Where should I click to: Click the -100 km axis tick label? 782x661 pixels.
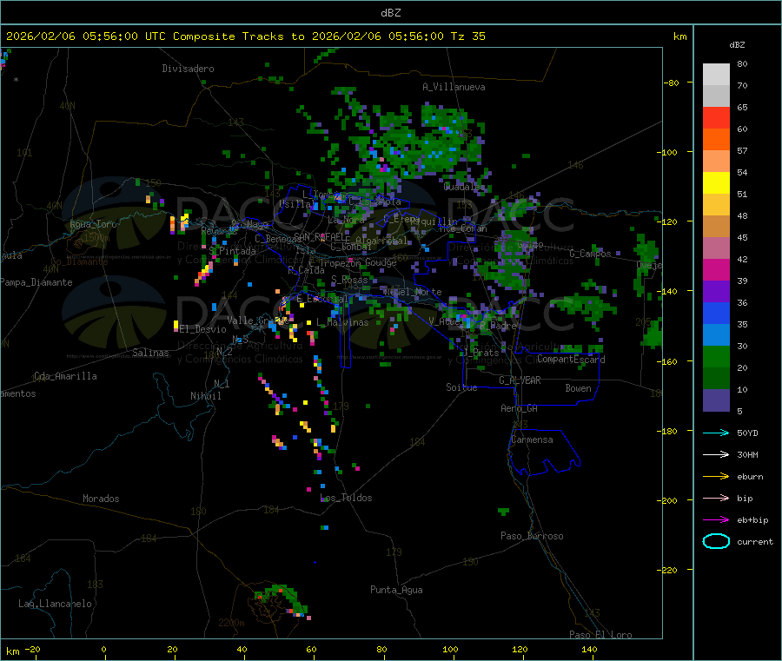tap(667, 152)
